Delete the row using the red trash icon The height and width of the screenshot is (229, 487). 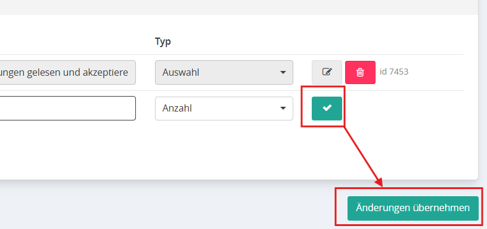coord(360,72)
